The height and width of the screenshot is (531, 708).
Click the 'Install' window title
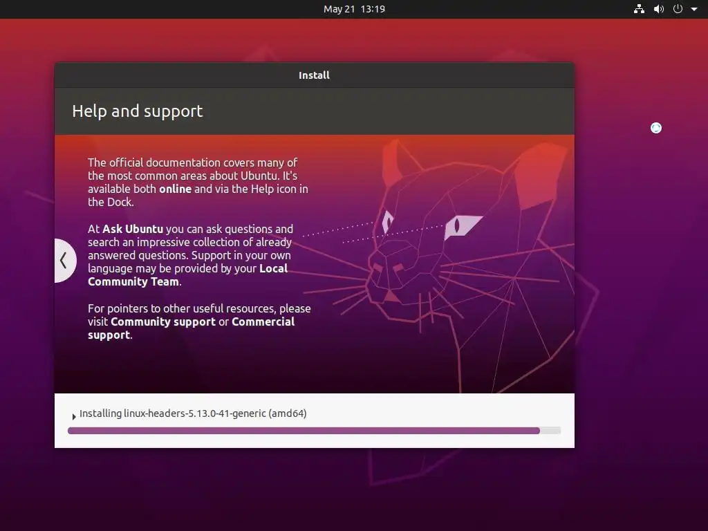tap(315, 75)
